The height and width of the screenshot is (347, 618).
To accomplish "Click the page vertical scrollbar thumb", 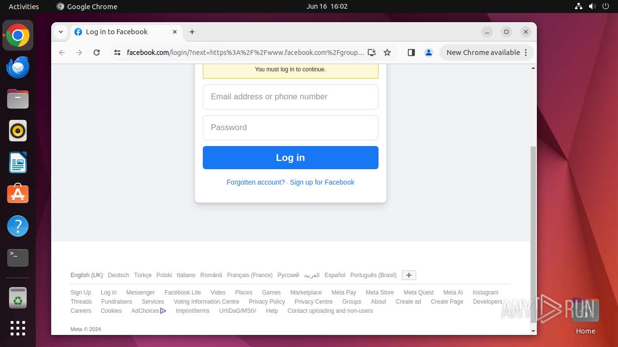I will point(533,234).
